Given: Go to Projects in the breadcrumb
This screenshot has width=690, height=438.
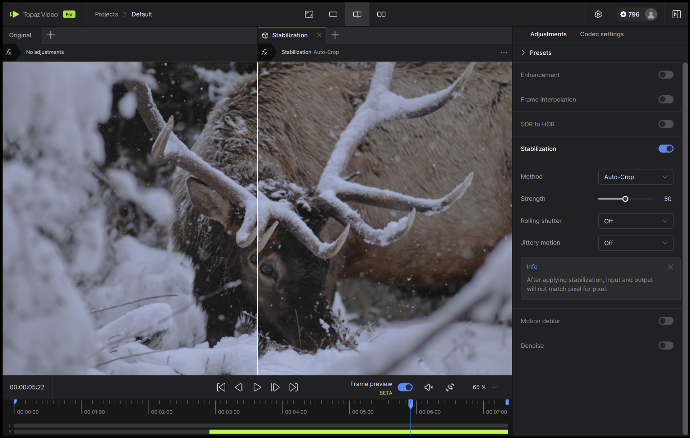Looking at the screenshot, I should click(x=106, y=14).
